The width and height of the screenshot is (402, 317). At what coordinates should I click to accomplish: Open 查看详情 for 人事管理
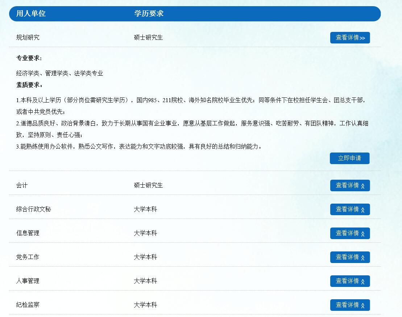coord(350,281)
